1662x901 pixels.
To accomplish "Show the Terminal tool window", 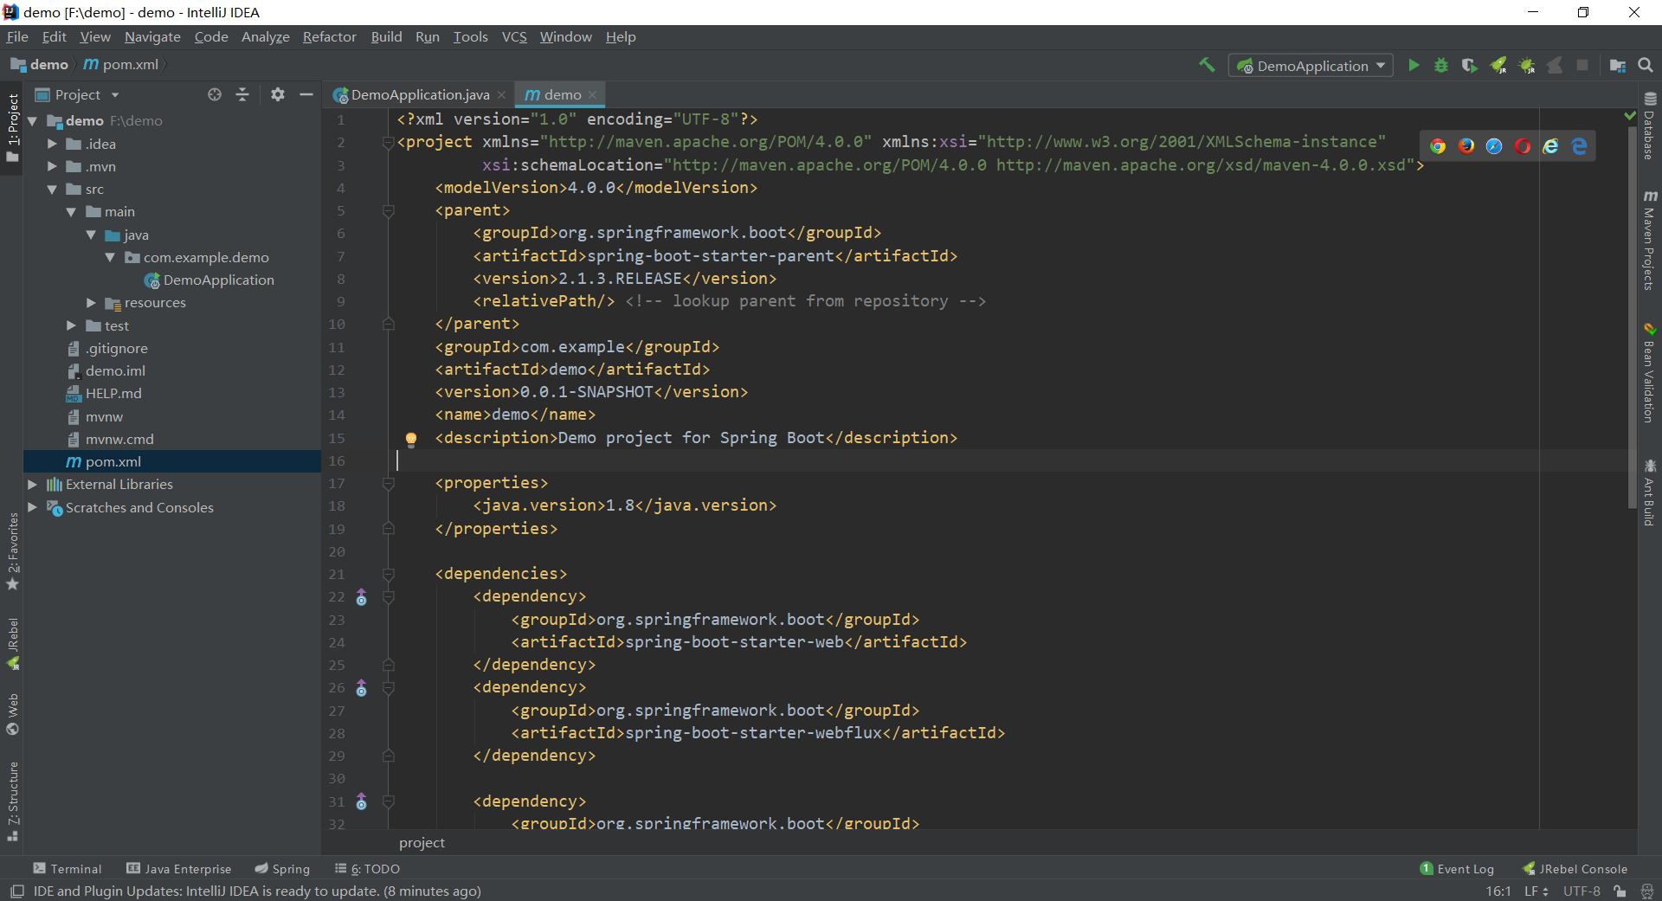I will coord(74,868).
